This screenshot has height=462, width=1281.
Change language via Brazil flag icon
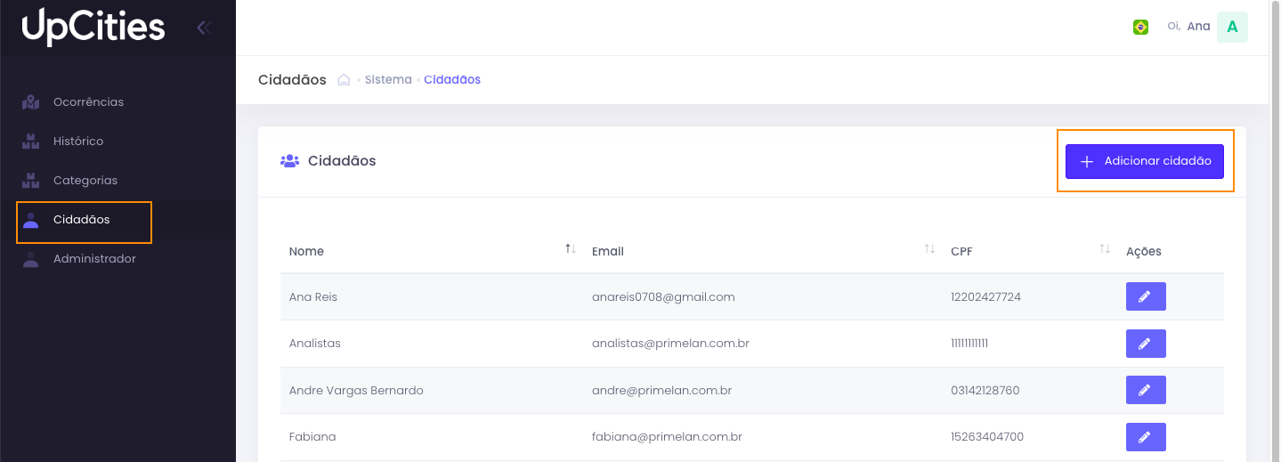tap(1140, 27)
